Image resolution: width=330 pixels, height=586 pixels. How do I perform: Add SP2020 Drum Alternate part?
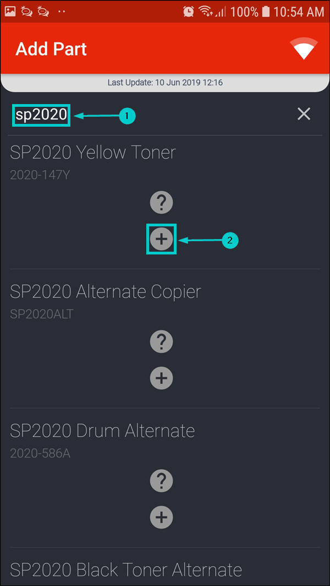point(161,517)
